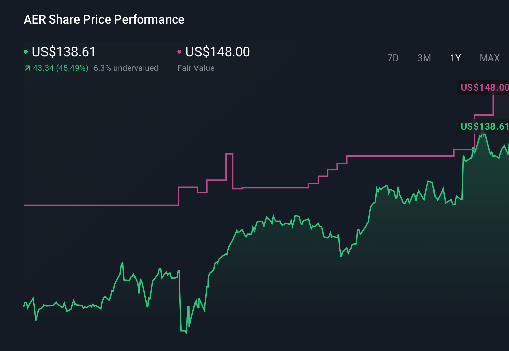Screen dimensions: 509x351
Task: Click the US$138.61 current price heading
Action: coord(64,52)
